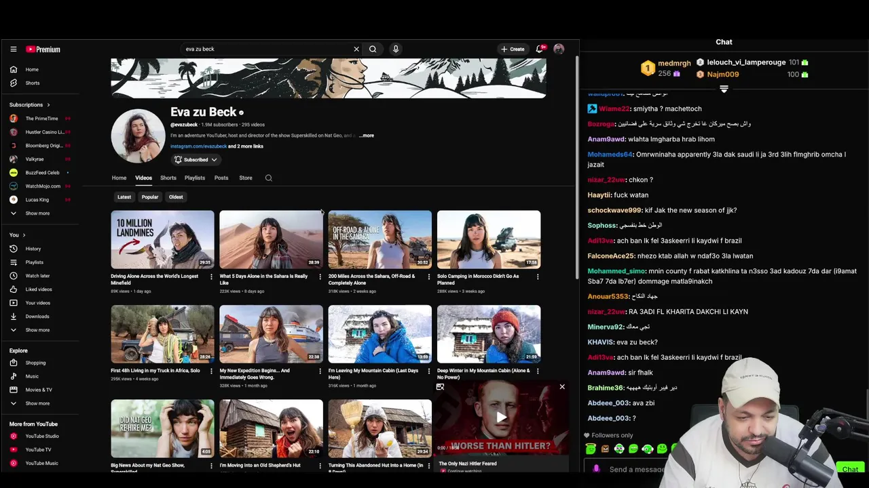Switch to channel Posts tab
869x488 pixels.
point(221,178)
